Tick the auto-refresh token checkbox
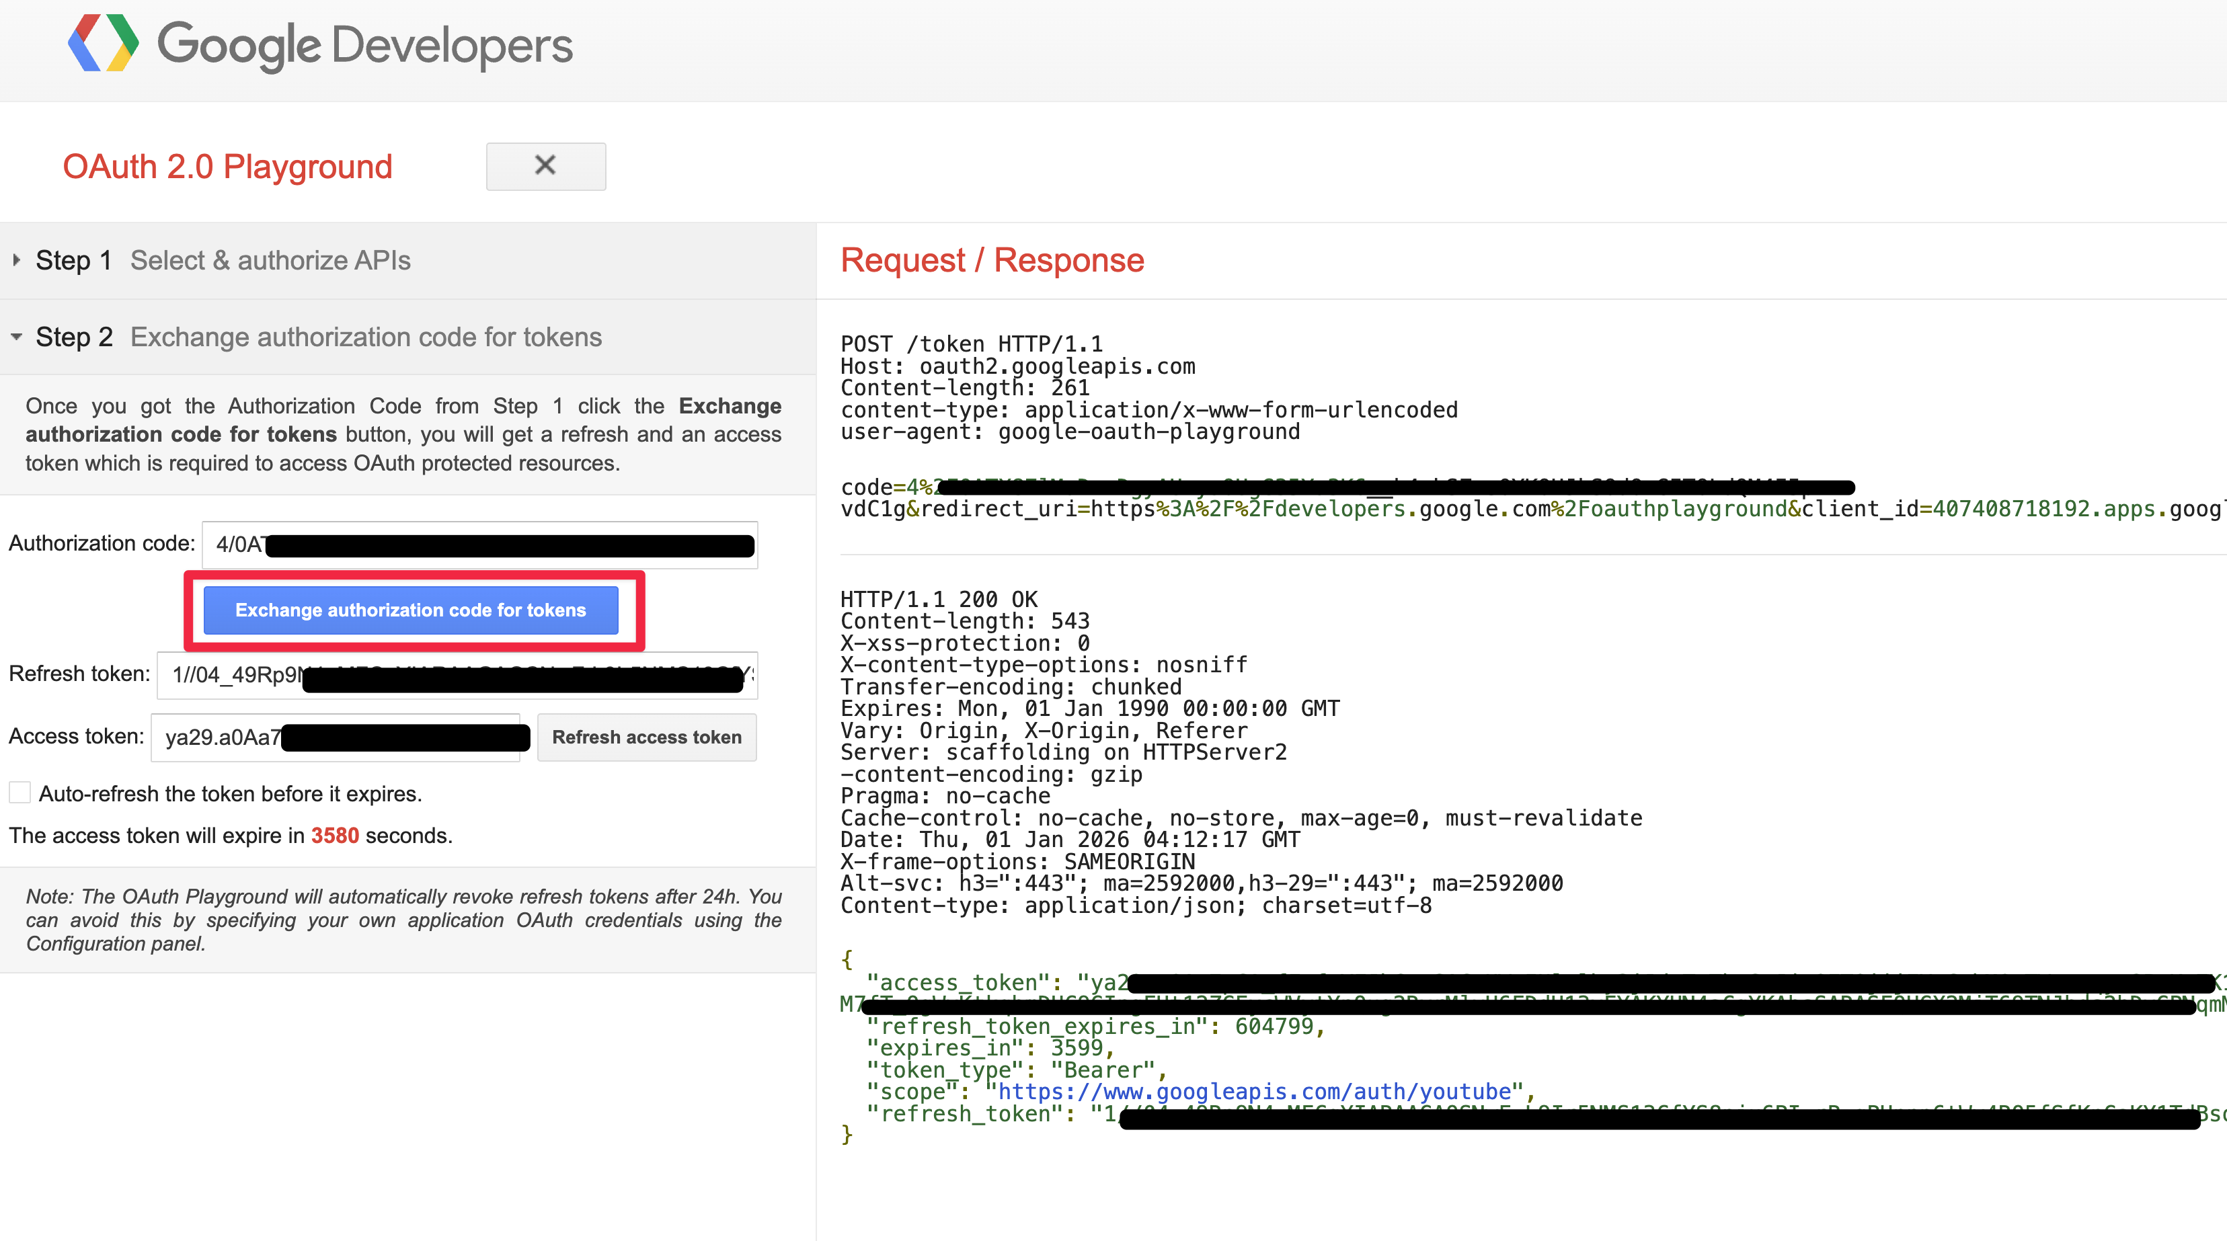 pos(20,793)
